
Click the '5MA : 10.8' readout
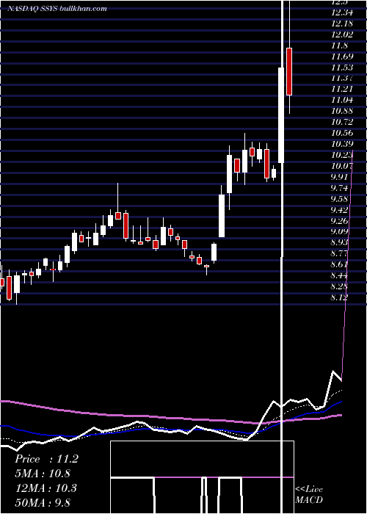43,474
